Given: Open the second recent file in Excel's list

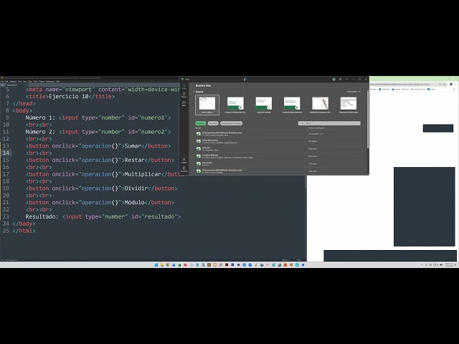Looking at the screenshot, I should tap(278, 141).
